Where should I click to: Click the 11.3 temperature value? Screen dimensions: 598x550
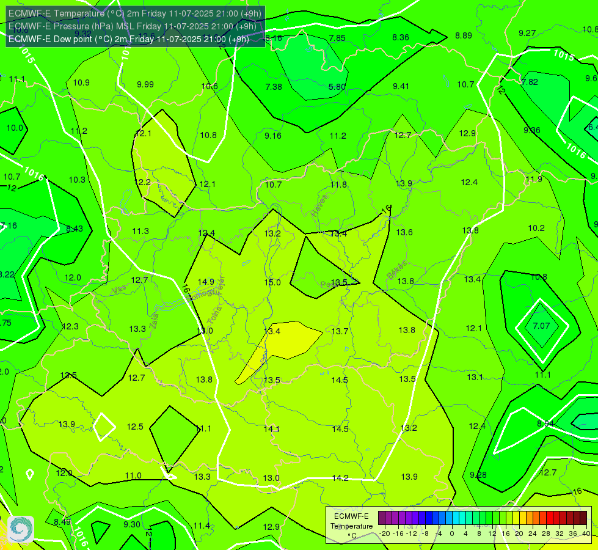[x=140, y=231]
